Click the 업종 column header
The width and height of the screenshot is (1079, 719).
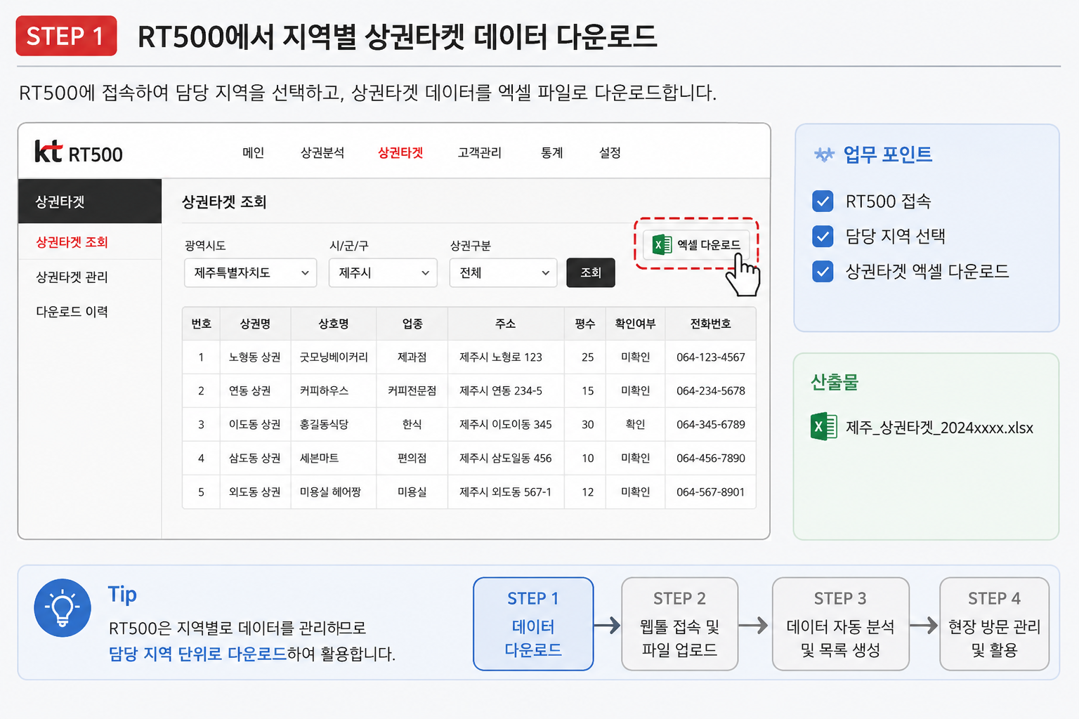[x=412, y=324]
